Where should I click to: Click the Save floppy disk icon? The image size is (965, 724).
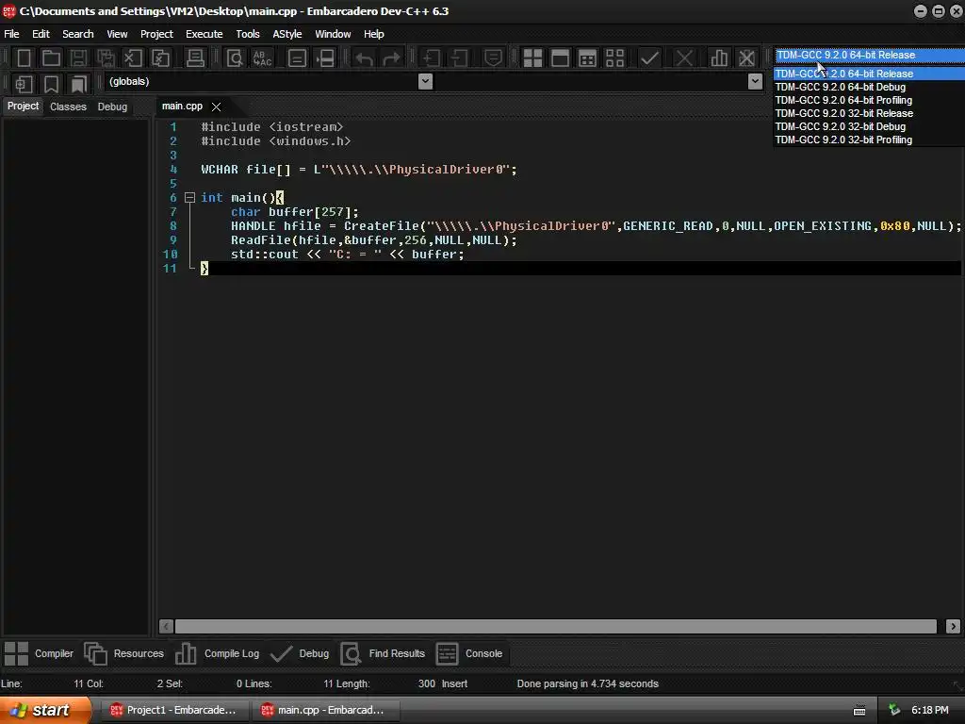click(x=78, y=58)
